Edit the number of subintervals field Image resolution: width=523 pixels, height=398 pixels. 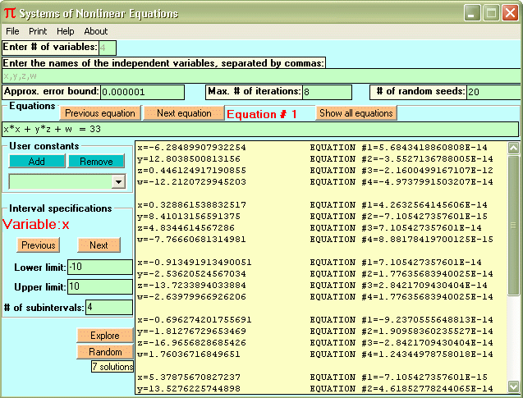coord(108,307)
